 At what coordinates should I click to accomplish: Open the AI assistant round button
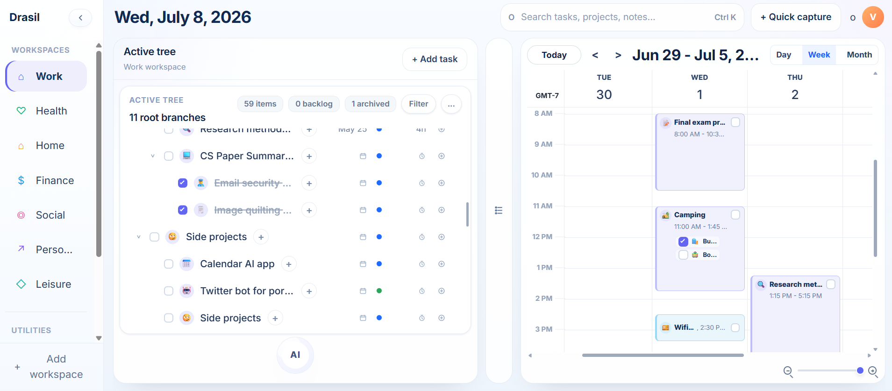click(x=295, y=355)
